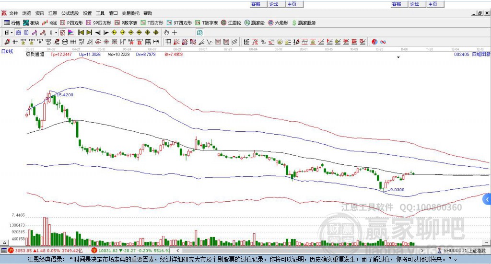
Task: Open the 窗口 menu
Action: tap(113, 13)
